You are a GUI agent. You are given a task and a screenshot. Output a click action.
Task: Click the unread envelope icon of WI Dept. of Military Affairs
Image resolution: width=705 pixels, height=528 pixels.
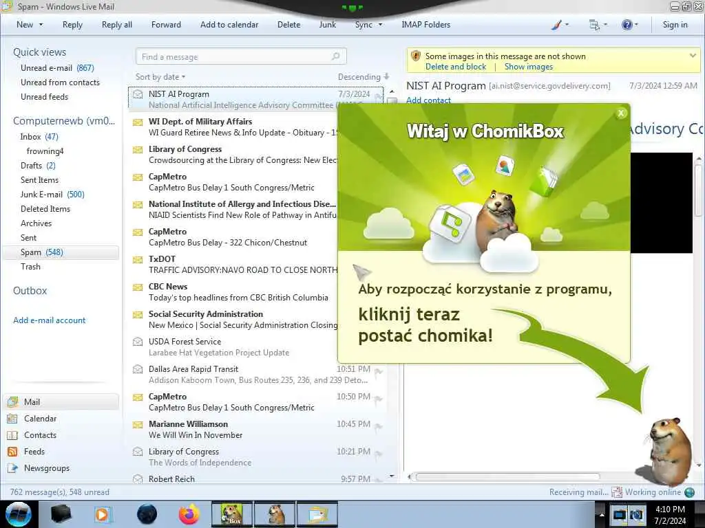coord(138,122)
